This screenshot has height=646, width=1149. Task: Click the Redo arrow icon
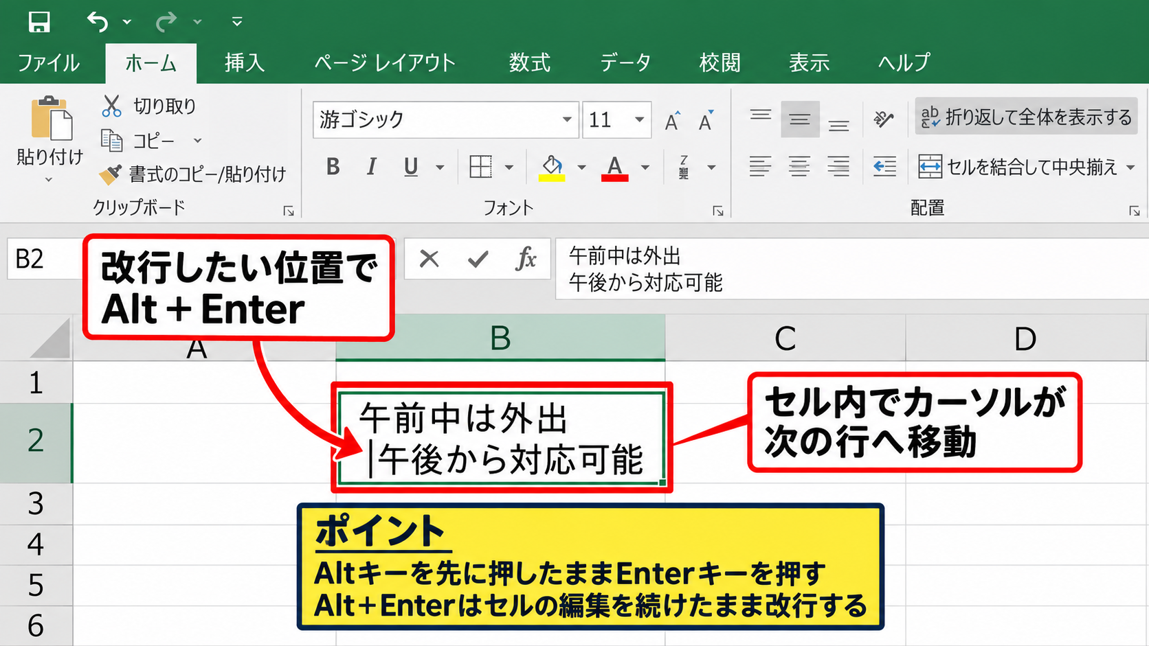(166, 22)
